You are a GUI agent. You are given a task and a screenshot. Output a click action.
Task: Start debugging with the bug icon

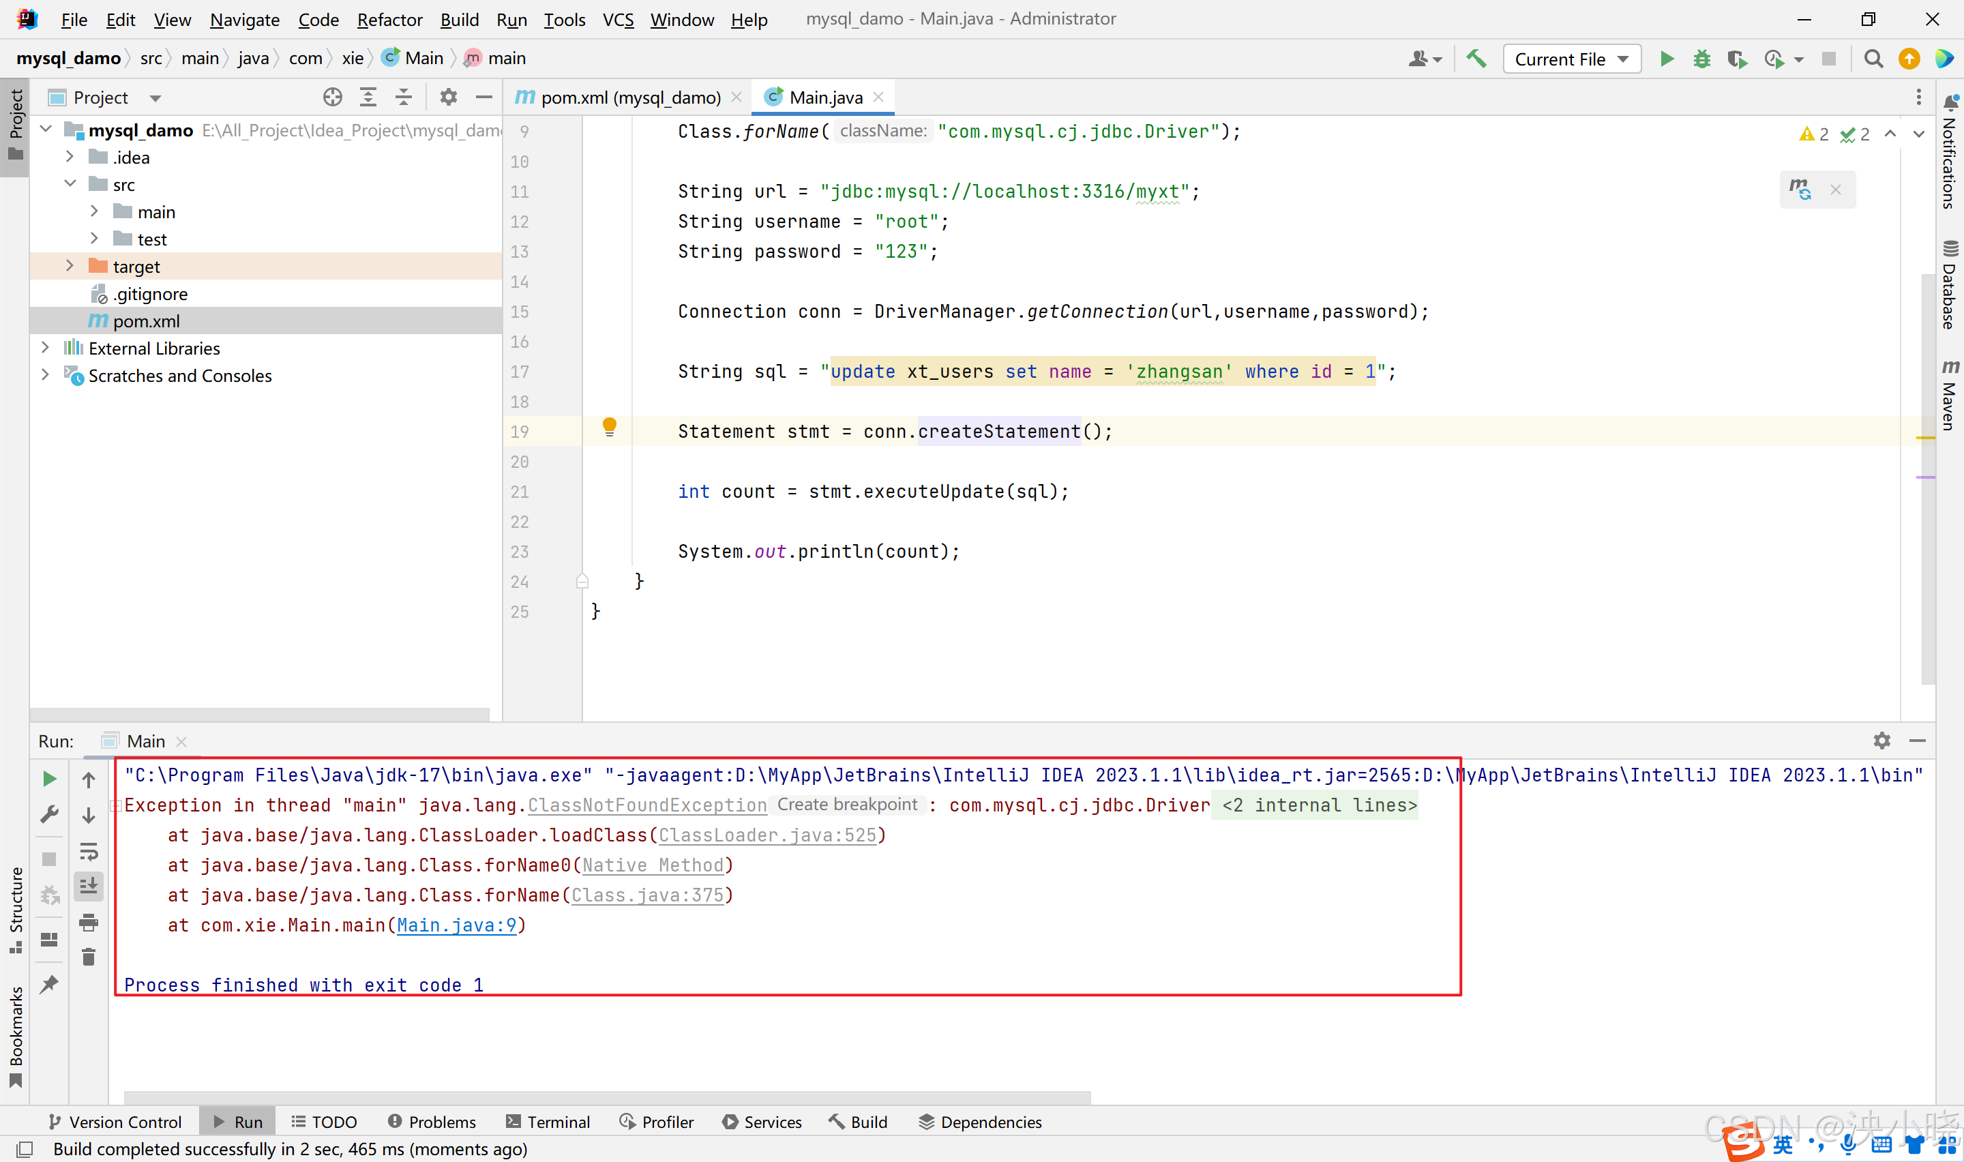[x=1701, y=59]
